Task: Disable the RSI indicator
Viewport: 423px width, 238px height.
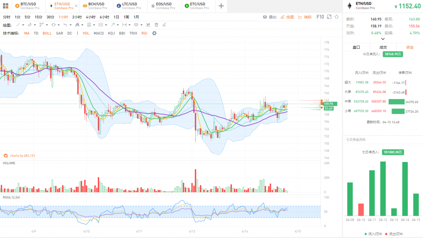Action: pos(144,33)
